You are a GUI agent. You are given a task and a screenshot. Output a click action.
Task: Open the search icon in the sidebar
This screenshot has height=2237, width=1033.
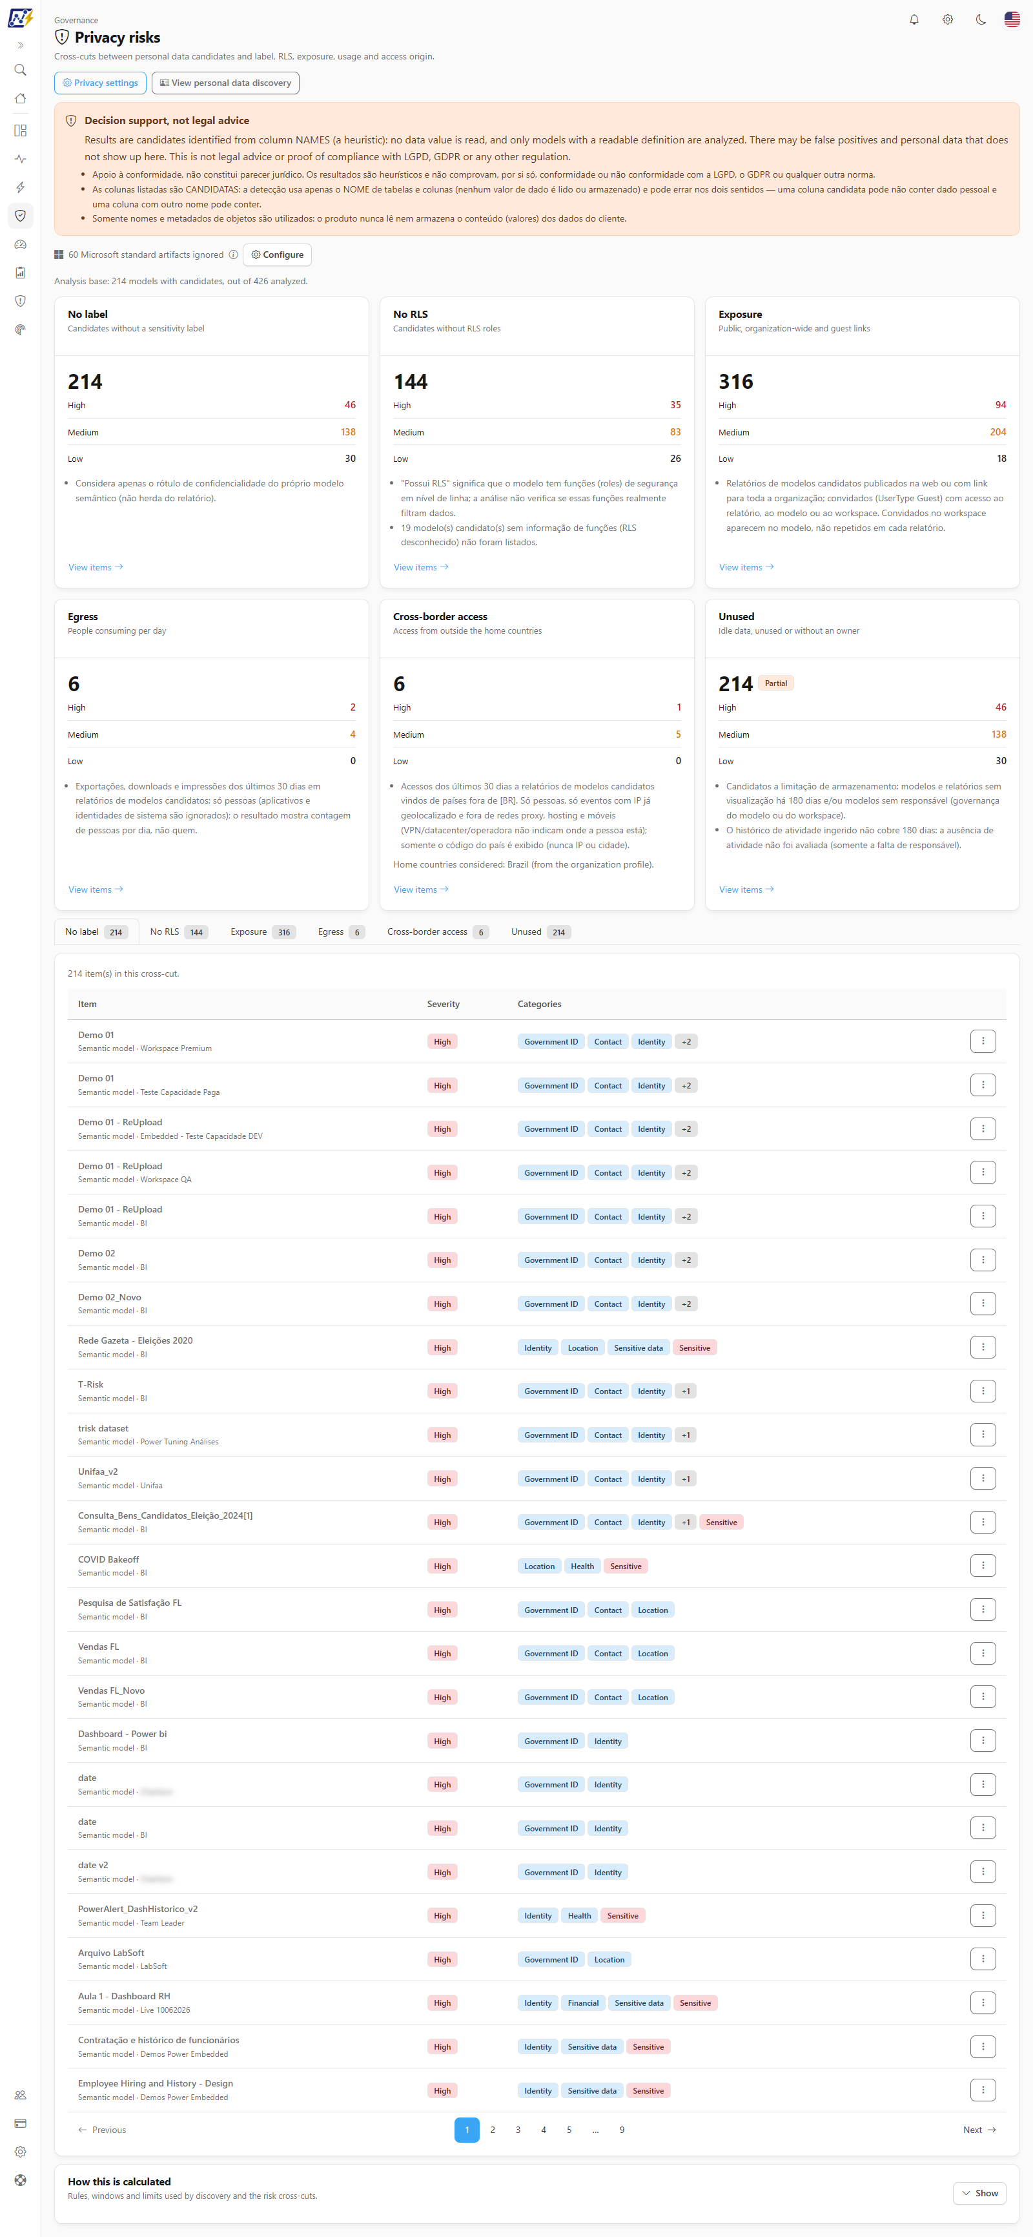point(20,70)
